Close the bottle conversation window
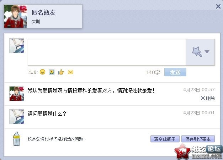Screen dimensions: 223x160 tap(218, 6)
